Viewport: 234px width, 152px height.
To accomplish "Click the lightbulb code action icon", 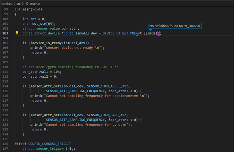I will pos(17,33).
